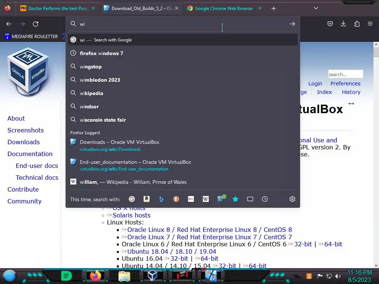
Task: Open the Documentation sidebar link
Action: [30, 154]
